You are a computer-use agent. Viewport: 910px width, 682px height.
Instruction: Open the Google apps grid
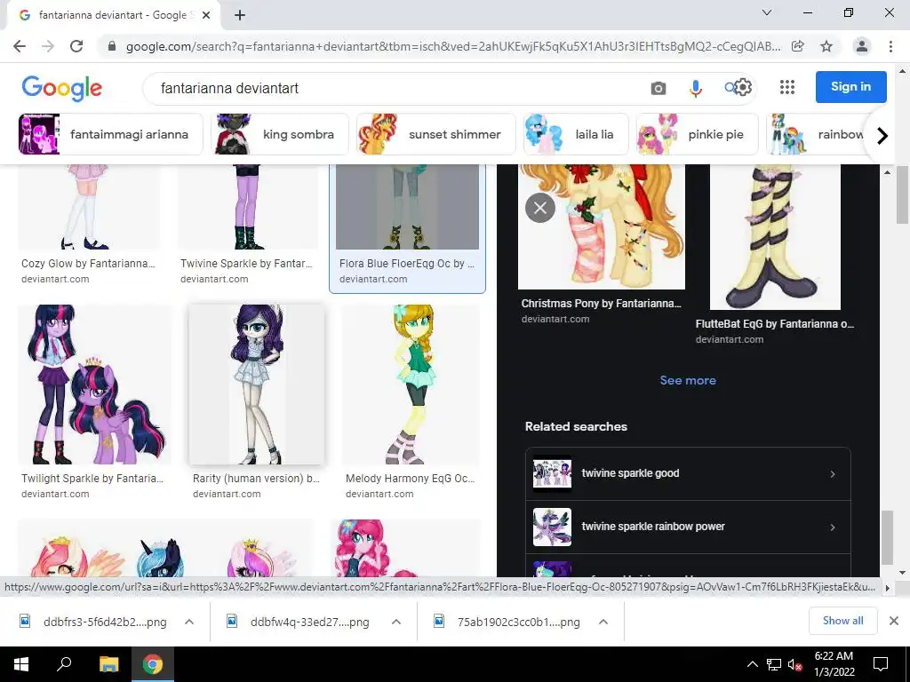click(x=787, y=88)
